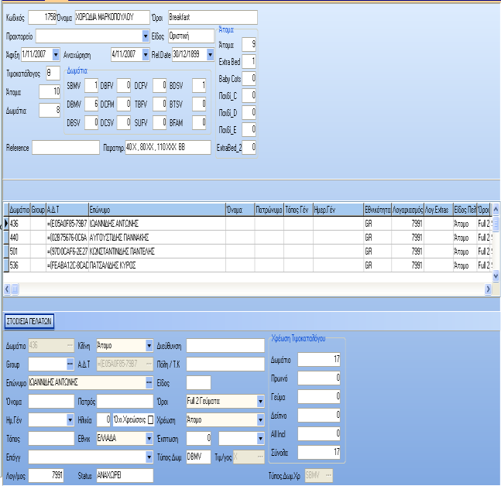Viewport: 501px width, 486px height.
Task: Click grid horizontal scrollbar left arrow
Action: (7, 289)
